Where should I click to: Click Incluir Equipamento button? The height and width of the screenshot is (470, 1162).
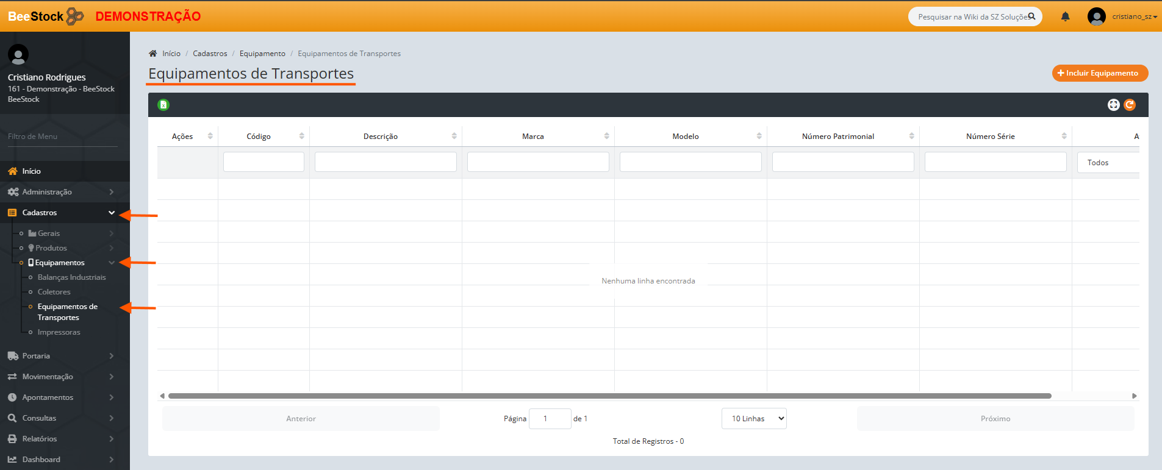coord(1100,73)
